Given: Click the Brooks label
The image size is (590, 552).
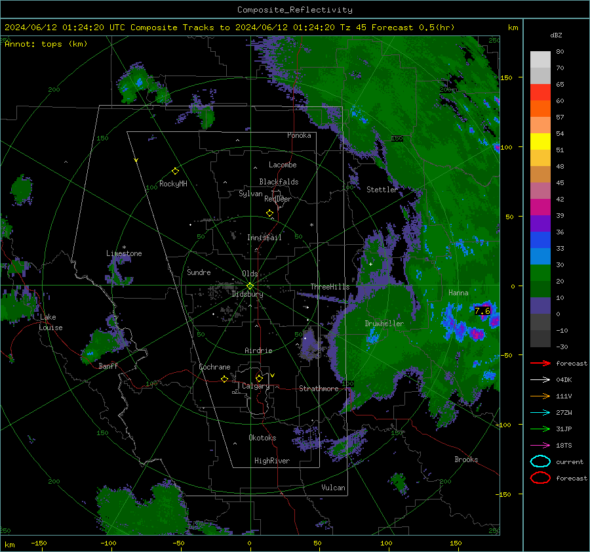Looking at the screenshot, I should (466, 459).
